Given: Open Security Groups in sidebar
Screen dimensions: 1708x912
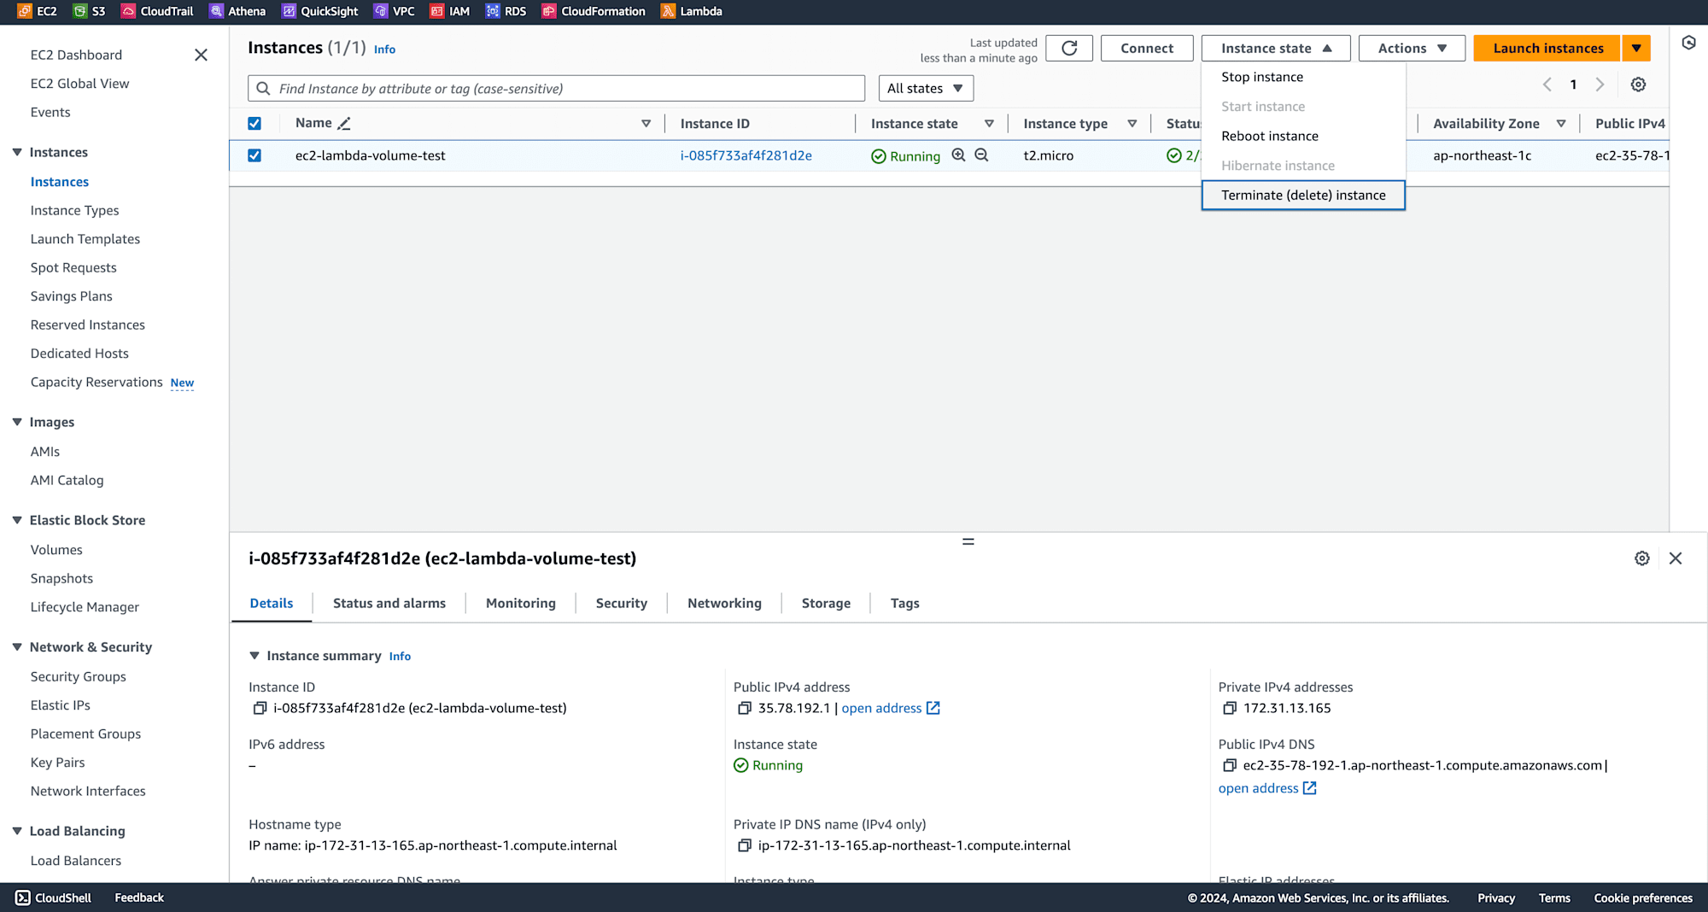Looking at the screenshot, I should [79, 676].
